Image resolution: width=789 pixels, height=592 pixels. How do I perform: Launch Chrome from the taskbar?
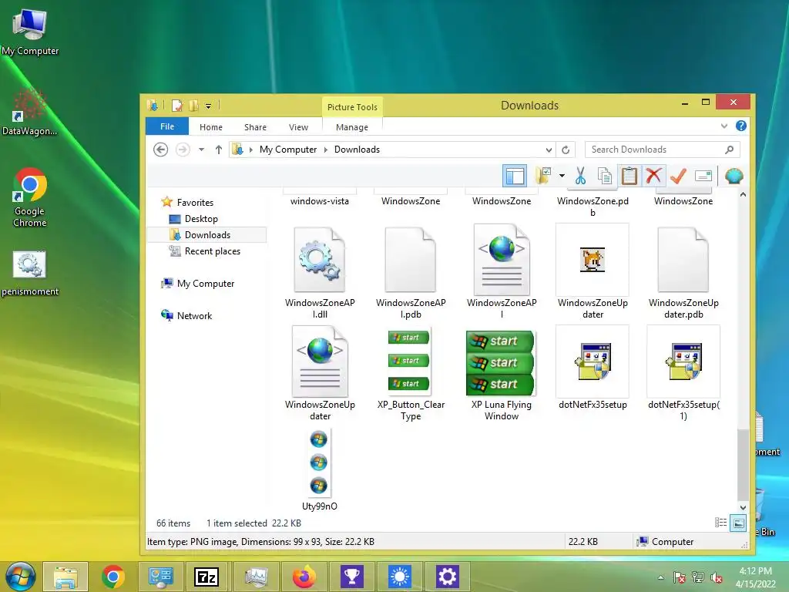pyautogui.click(x=112, y=577)
